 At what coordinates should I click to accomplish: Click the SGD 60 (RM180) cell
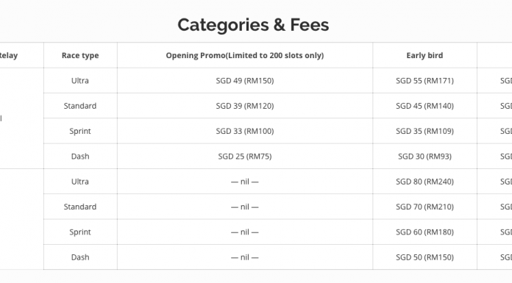point(424,232)
